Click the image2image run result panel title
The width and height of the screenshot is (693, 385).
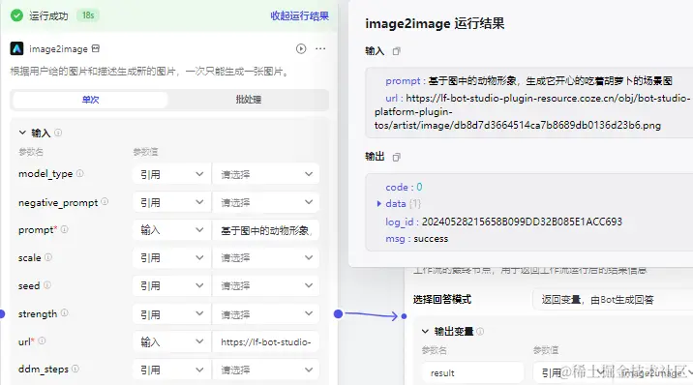[x=435, y=23]
